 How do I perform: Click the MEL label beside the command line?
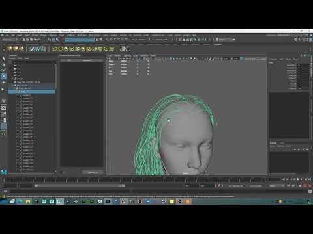tap(5, 191)
